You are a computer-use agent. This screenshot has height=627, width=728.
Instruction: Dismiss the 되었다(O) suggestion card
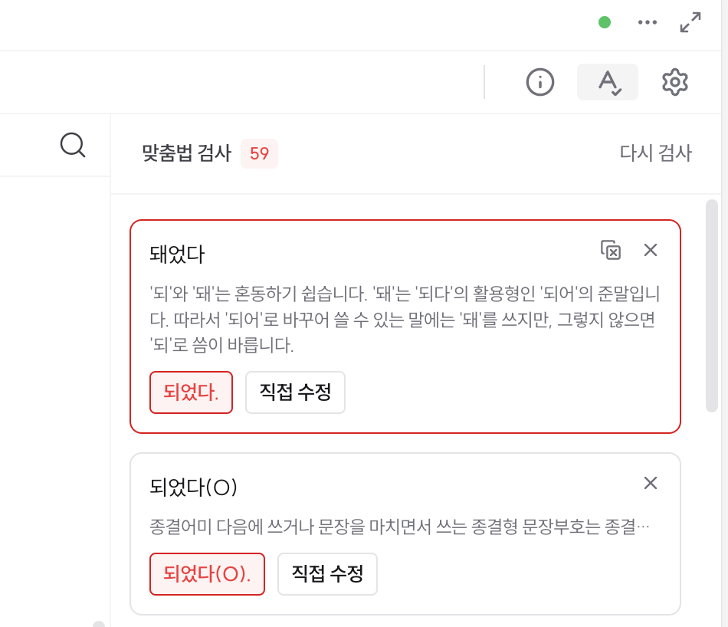(x=651, y=483)
